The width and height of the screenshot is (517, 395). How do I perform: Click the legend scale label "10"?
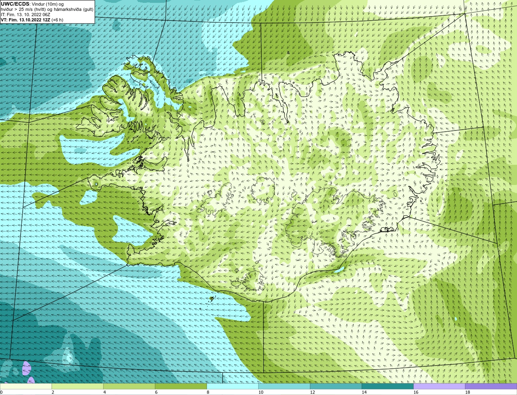coord(261,392)
